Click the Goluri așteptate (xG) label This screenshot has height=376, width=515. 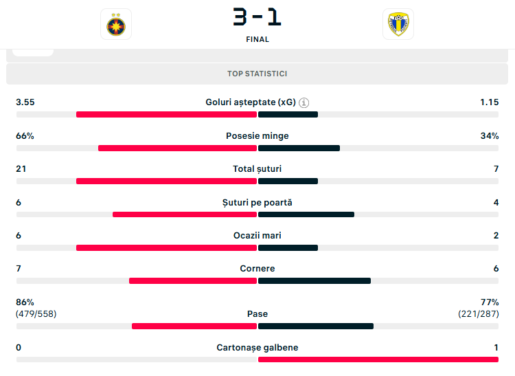pyautogui.click(x=251, y=102)
